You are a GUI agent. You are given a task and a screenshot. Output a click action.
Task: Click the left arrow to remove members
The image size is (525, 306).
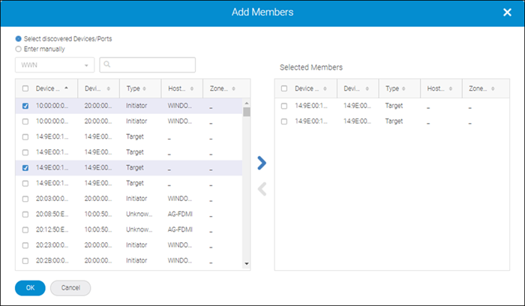click(x=262, y=189)
